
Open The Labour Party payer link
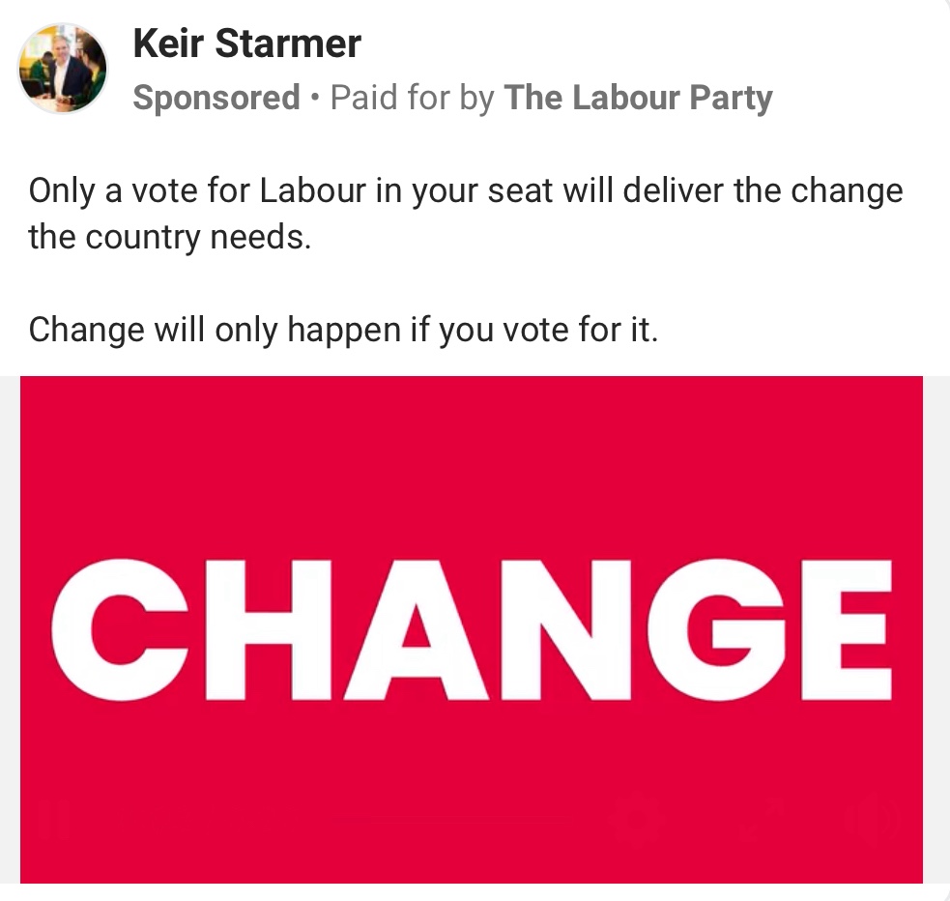point(638,98)
